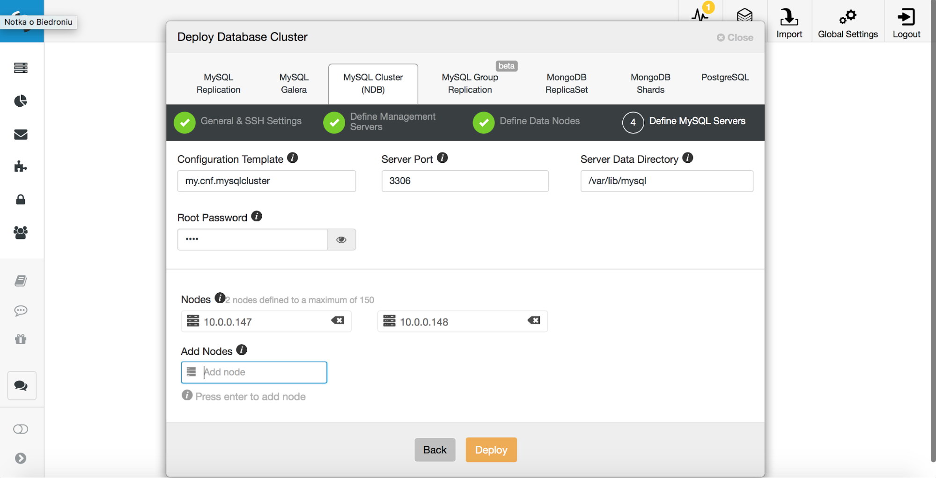Viewport: 936px width, 478px height.
Task: Switch to MySQL Group Replication tab
Action: (470, 83)
